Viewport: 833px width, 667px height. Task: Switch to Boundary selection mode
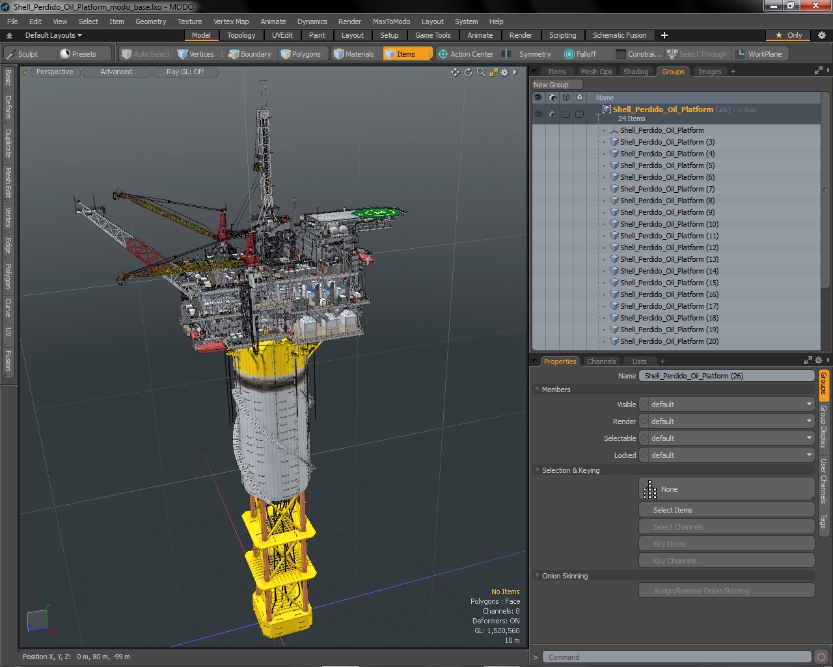tap(250, 54)
